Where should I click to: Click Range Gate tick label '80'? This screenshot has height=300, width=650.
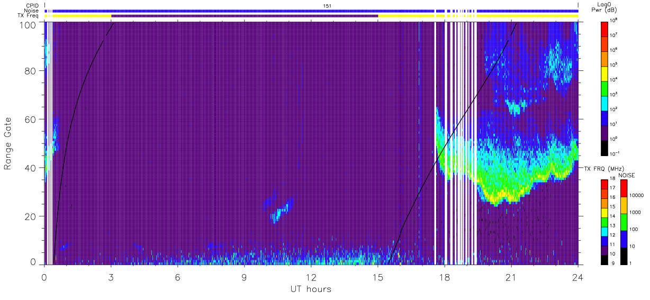point(31,70)
